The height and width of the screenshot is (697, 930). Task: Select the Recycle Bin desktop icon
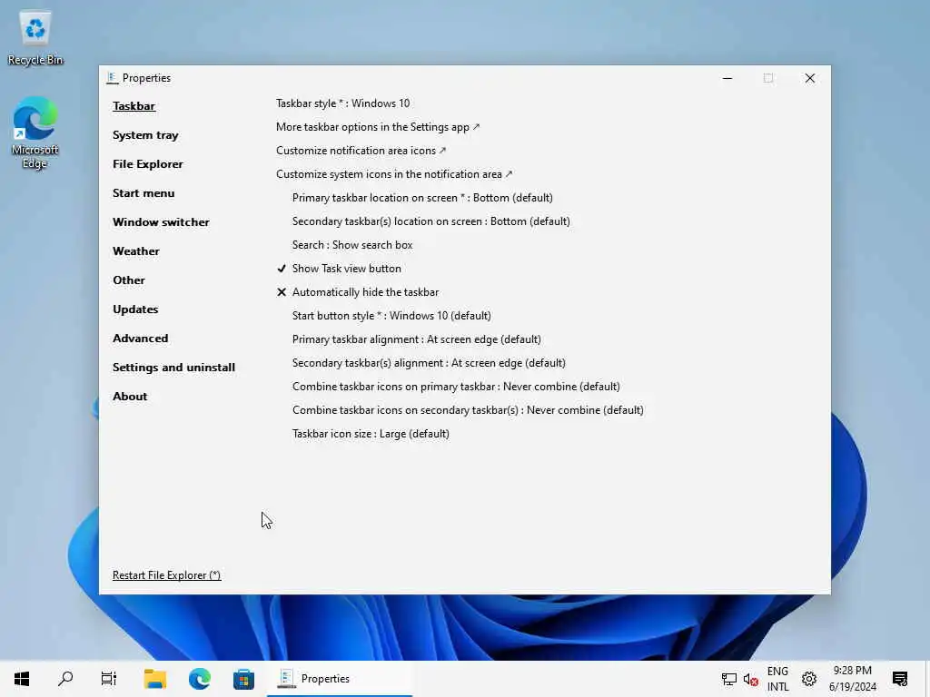(35, 38)
